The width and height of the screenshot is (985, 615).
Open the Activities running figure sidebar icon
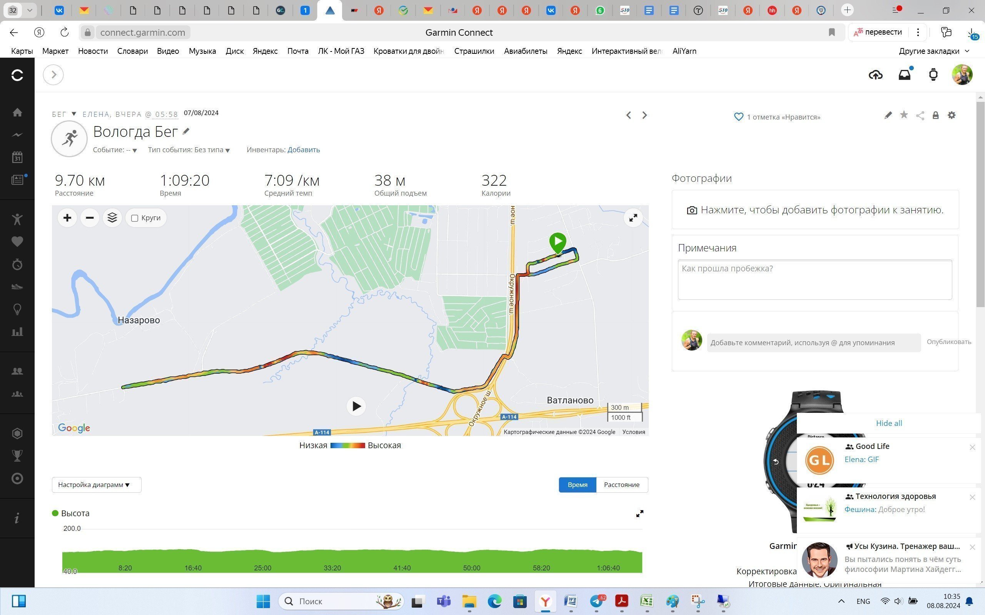click(17, 219)
